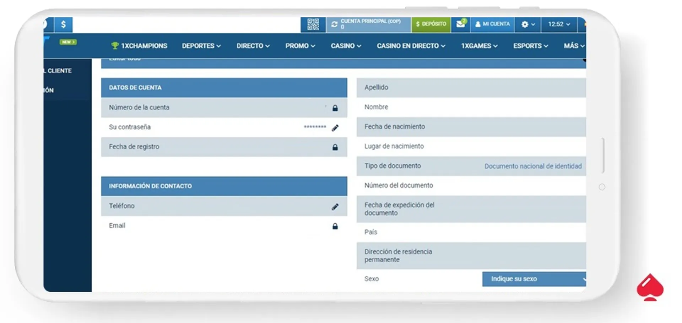Open MI CUENTA
Viewport: 682px width, 323px height.
493,24
